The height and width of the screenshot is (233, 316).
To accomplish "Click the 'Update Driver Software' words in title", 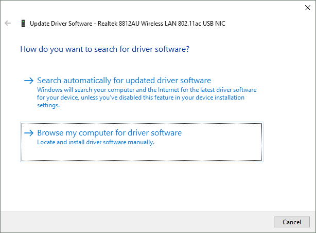I will pos(61,24).
